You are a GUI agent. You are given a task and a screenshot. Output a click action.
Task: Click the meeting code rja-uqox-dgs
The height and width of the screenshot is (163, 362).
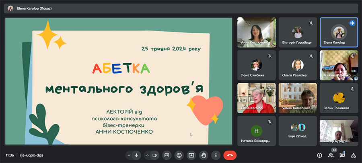point(29,155)
